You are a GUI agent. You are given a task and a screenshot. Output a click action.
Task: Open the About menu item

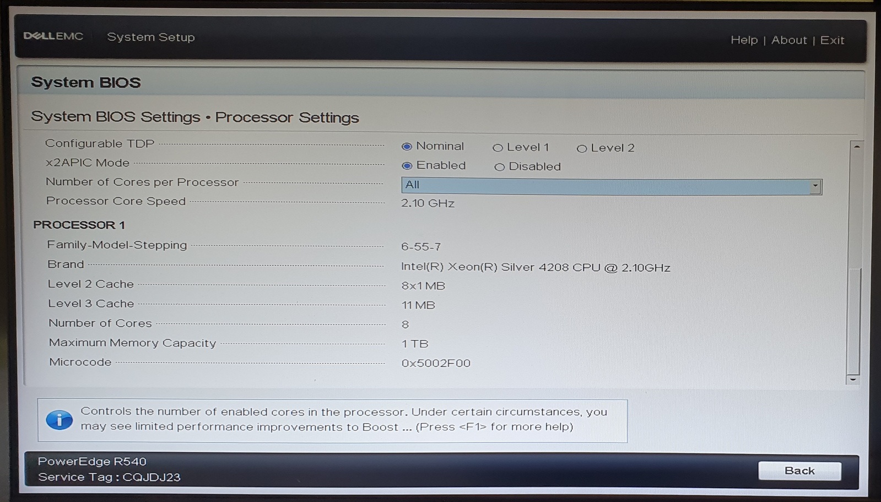[x=789, y=40]
